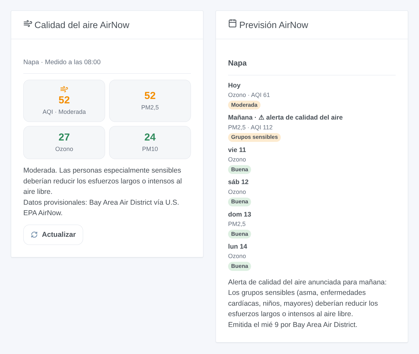Click the Grupos sensibles badge
The height and width of the screenshot is (354, 419).
pyautogui.click(x=254, y=137)
